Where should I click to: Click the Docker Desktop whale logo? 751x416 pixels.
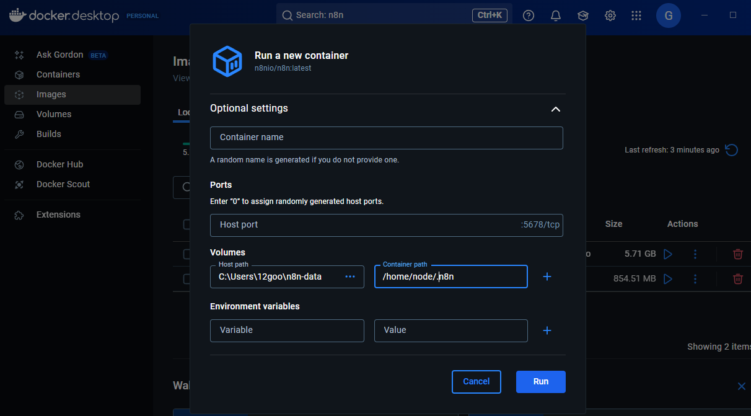click(17, 15)
